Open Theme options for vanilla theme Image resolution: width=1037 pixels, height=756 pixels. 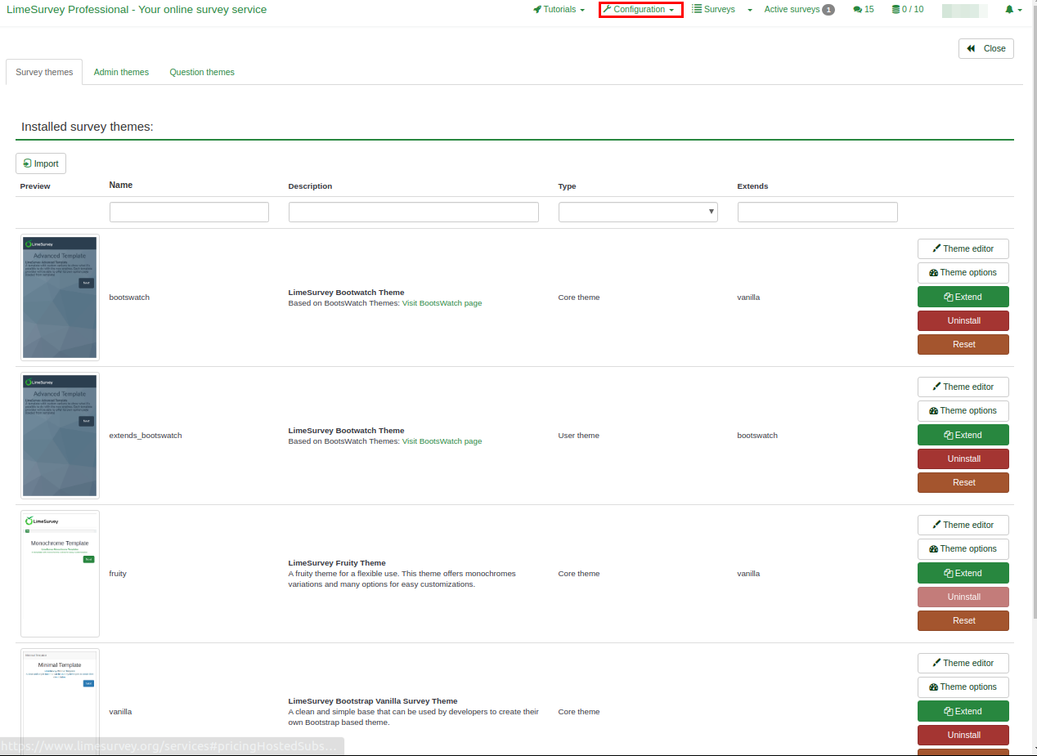pyautogui.click(x=963, y=687)
